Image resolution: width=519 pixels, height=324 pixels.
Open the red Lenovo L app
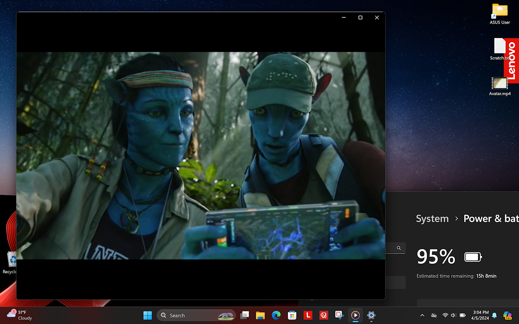tap(308, 315)
